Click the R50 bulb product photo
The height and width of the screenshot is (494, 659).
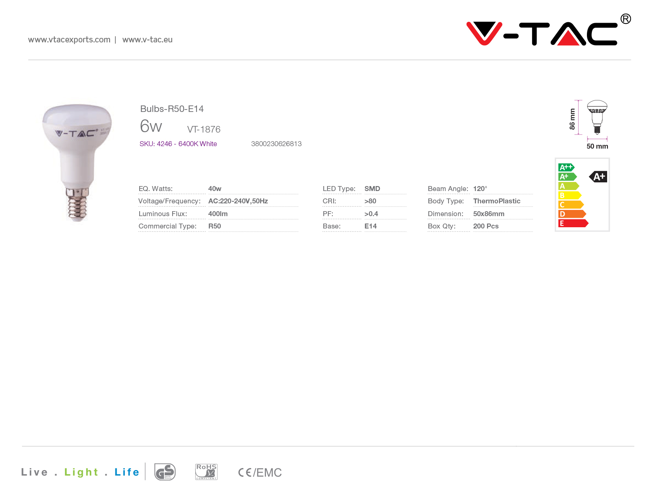coord(77,162)
